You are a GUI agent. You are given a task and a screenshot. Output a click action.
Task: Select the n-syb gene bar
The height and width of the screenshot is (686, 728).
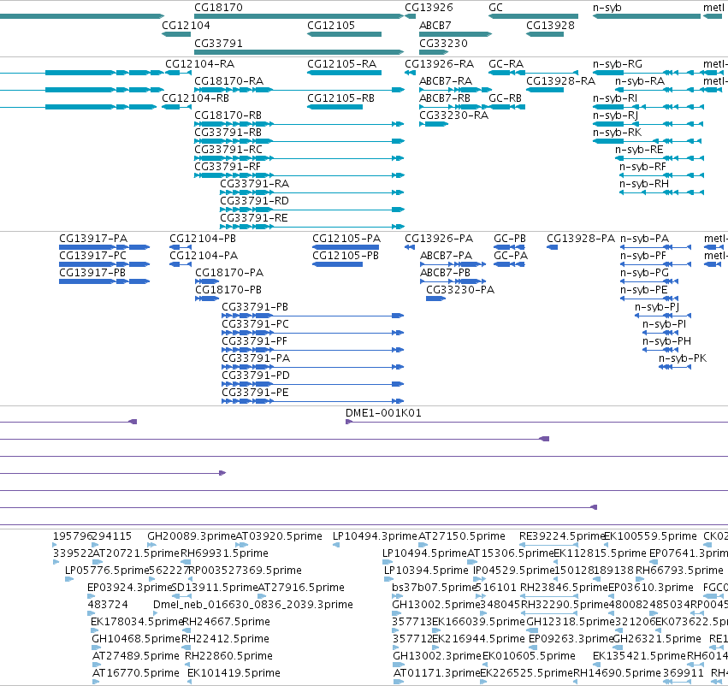click(646, 16)
